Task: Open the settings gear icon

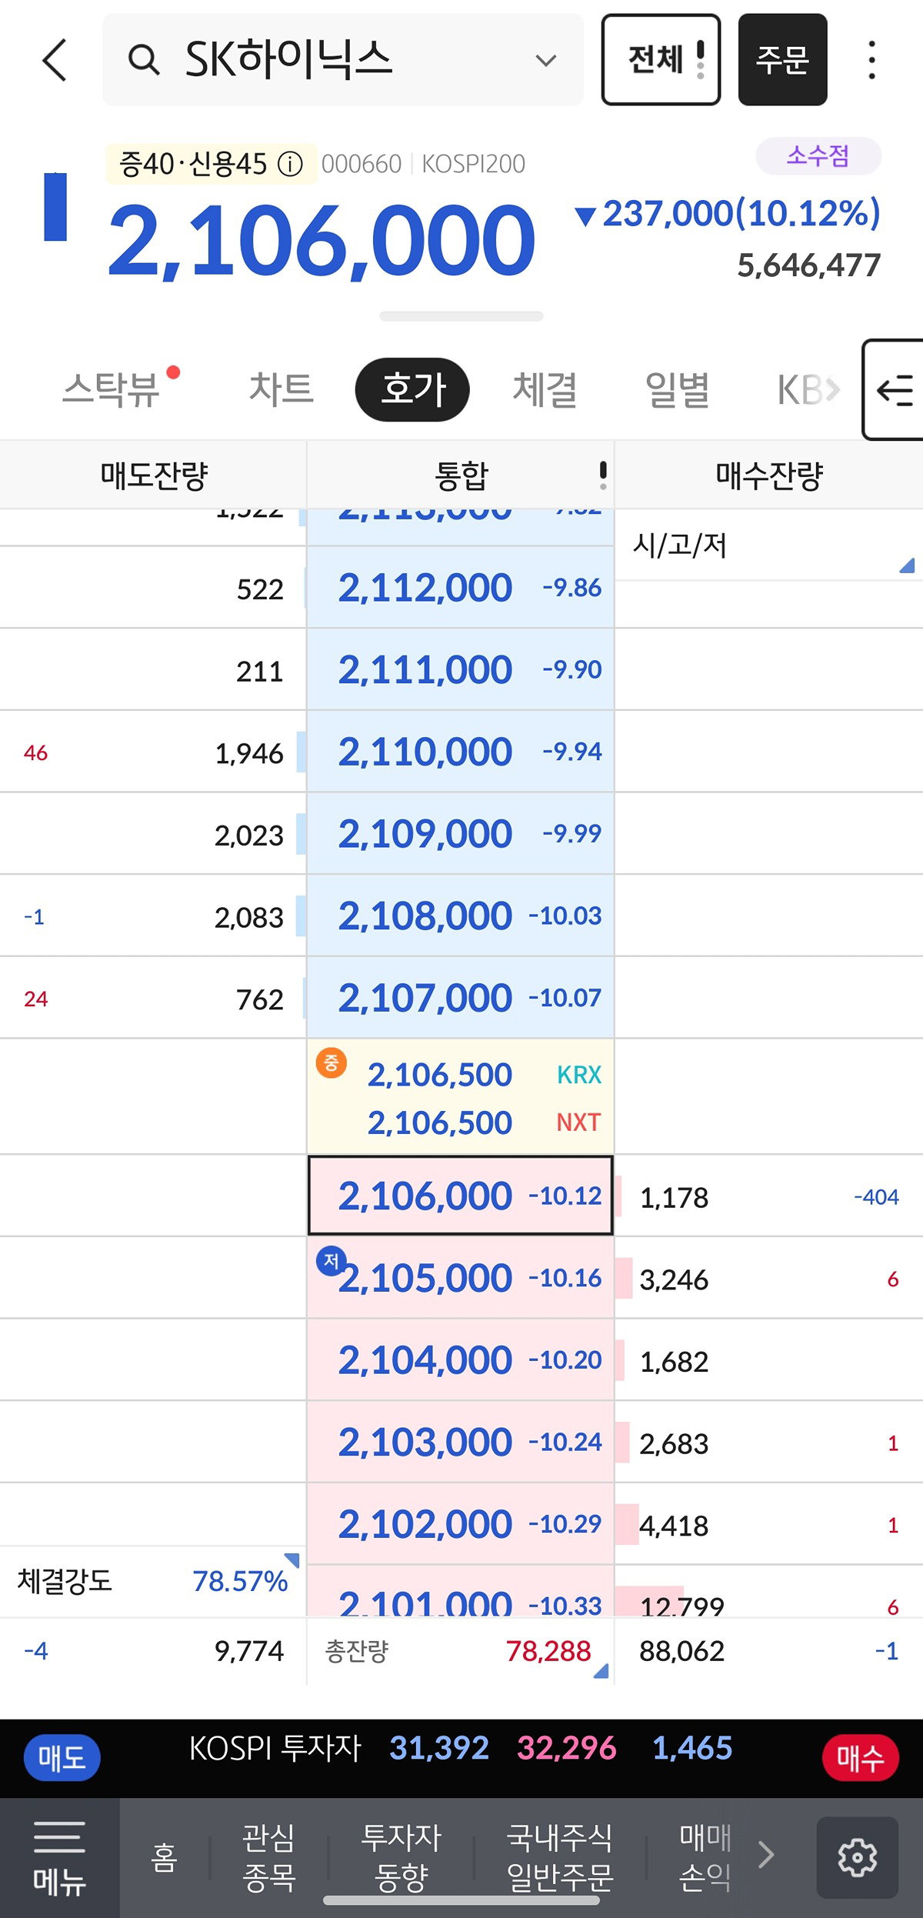Action: click(x=857, y=1857)
